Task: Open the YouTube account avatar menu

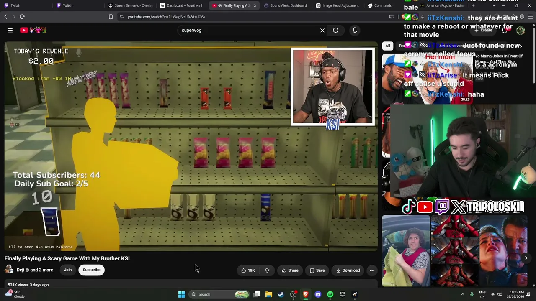Action: coord(521,30)
